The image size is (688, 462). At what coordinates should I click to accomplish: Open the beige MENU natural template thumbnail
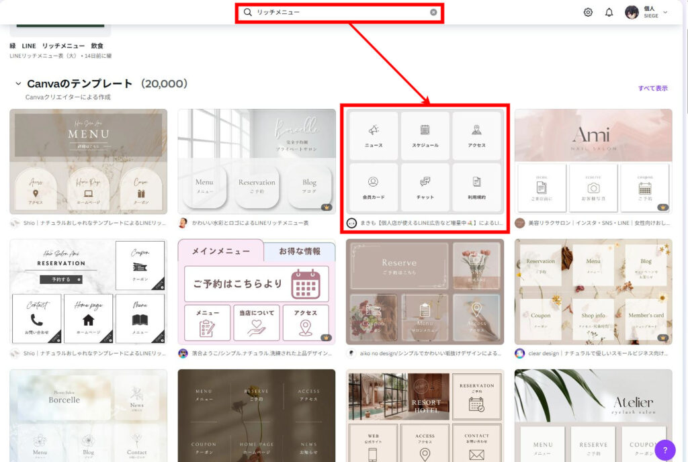point(88,161)
